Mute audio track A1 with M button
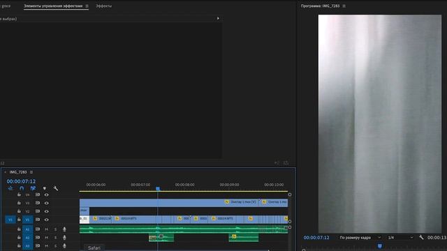447x251 pixels. tap(47, 229)
